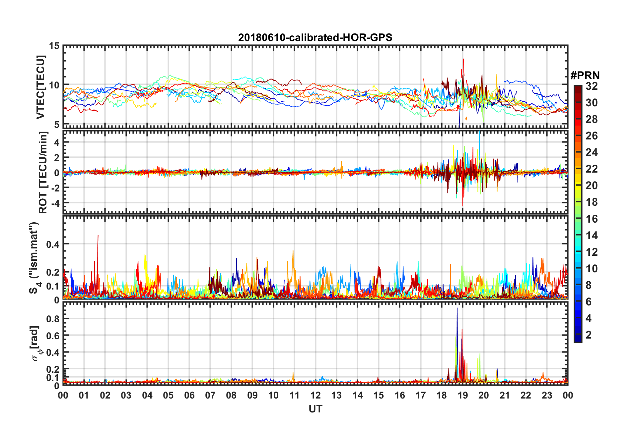Click x-axis hour label "01"
Screen dimensions: 631x428
[84, 395]
